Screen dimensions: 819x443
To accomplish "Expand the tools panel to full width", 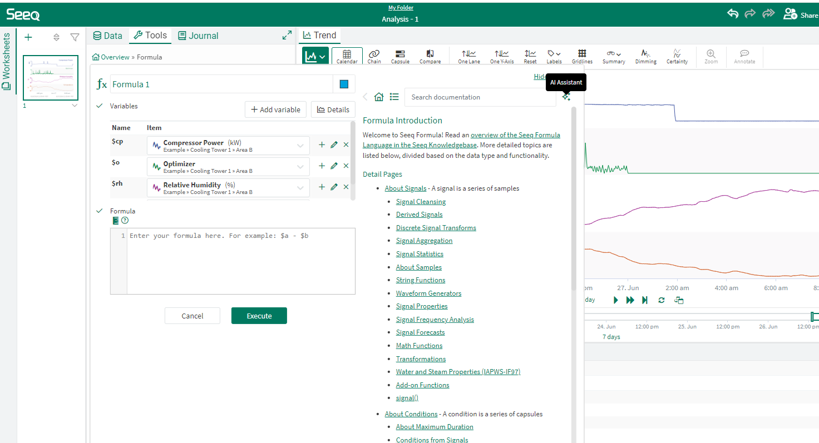I will pos(287,35).
